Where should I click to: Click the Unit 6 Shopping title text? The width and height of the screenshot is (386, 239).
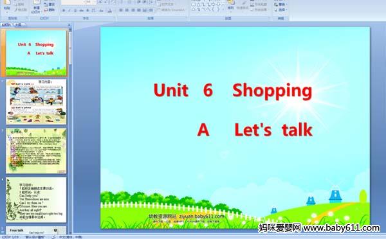(x=233, y=90)
